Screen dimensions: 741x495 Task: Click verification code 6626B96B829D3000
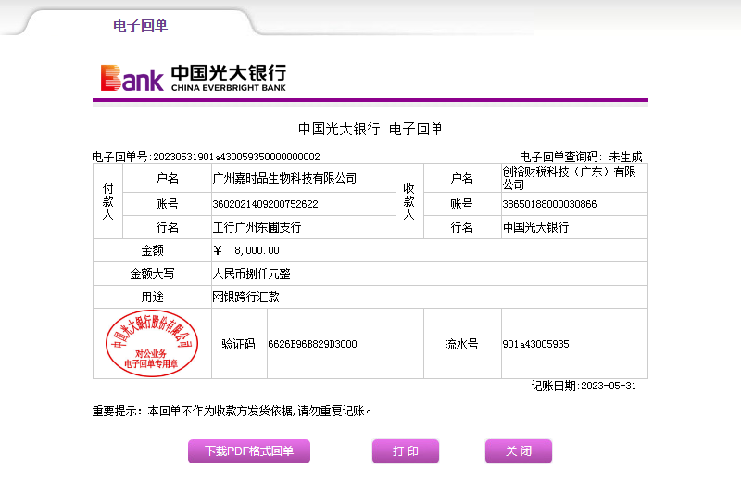tap(312, 344)
